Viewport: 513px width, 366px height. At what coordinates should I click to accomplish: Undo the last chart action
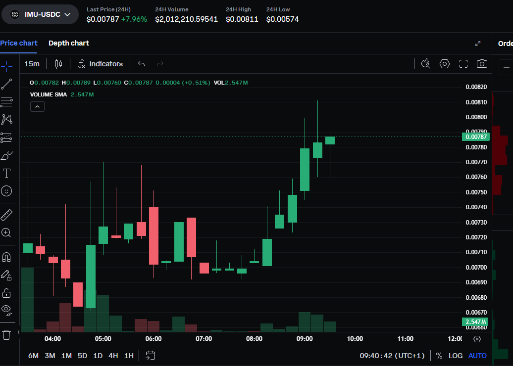pyautogui.click(x=141, y=64)
